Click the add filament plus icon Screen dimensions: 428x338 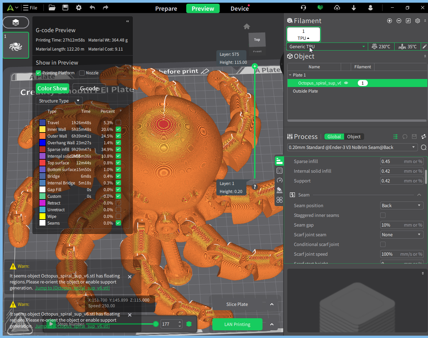coord(390,21)
